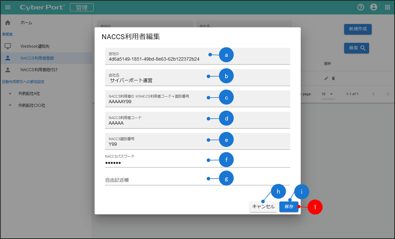Viewport: 395px width, 239px height.
Task: Click the trash delete icon in table row
Action: [333, 78]
